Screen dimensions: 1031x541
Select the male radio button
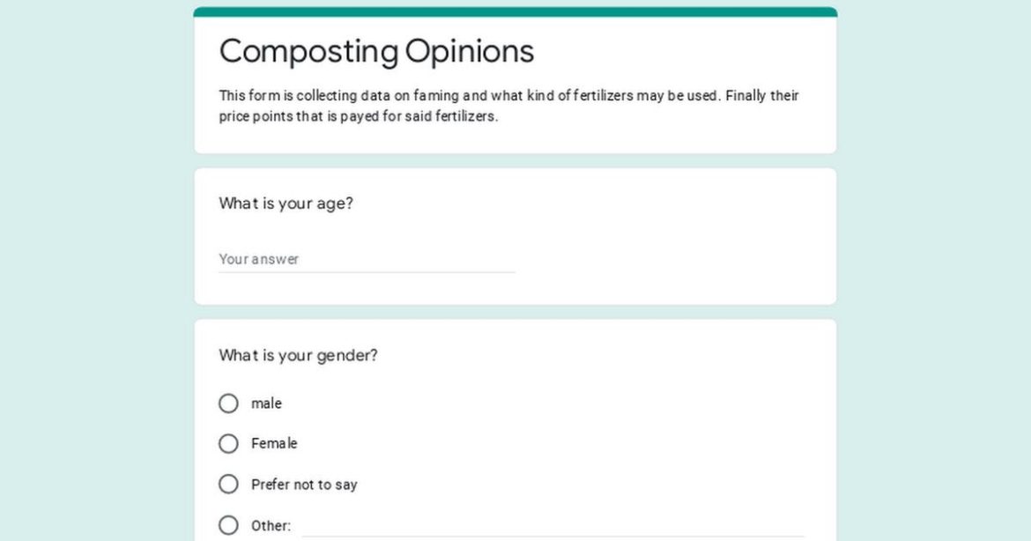click(228, 403)
